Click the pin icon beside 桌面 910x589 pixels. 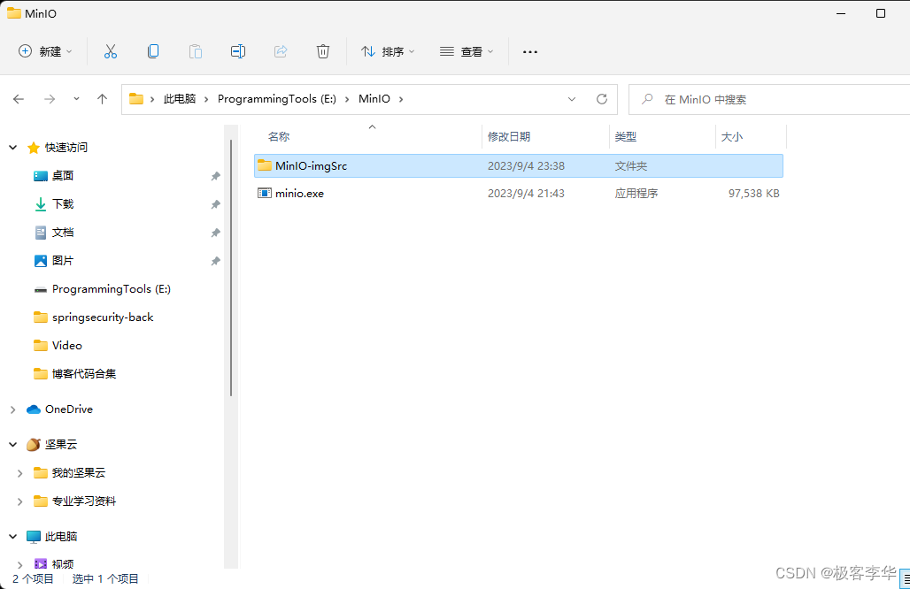click(x=215, y=176)
